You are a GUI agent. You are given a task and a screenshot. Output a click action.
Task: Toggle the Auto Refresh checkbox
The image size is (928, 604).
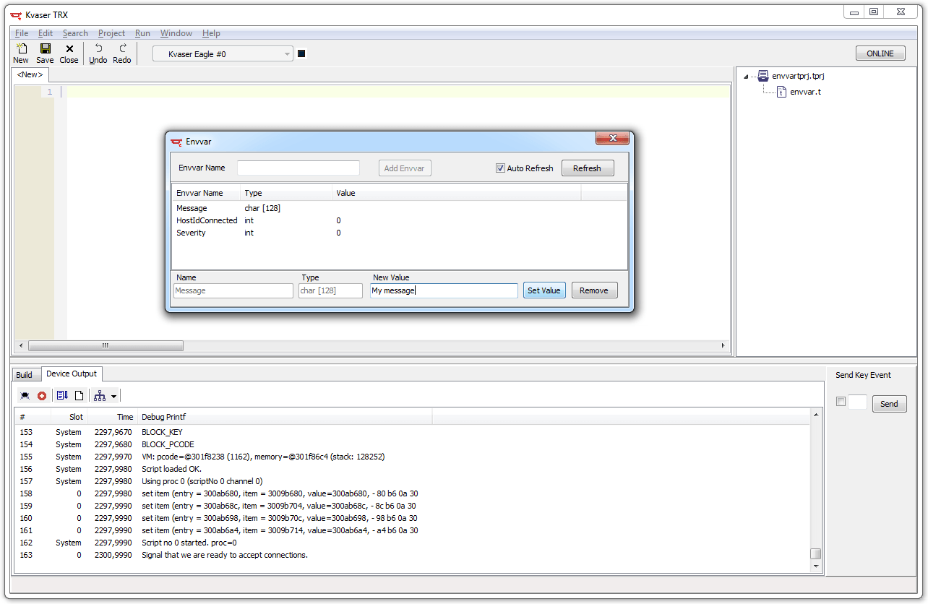pos(500,168)
